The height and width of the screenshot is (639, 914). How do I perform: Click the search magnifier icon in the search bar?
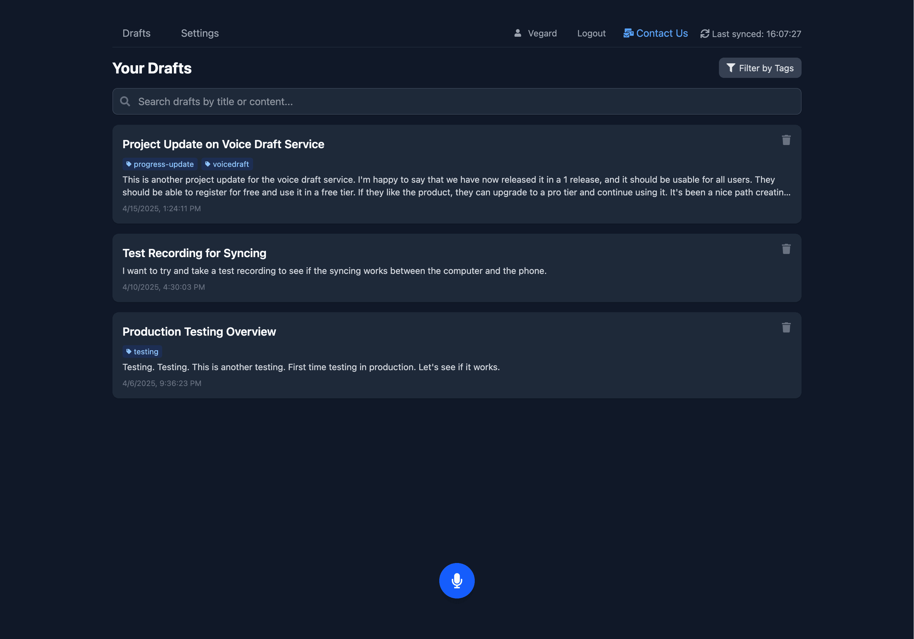125,101
